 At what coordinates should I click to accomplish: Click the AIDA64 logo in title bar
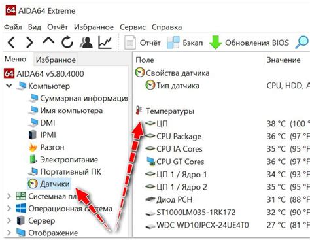tap(10, 10)
